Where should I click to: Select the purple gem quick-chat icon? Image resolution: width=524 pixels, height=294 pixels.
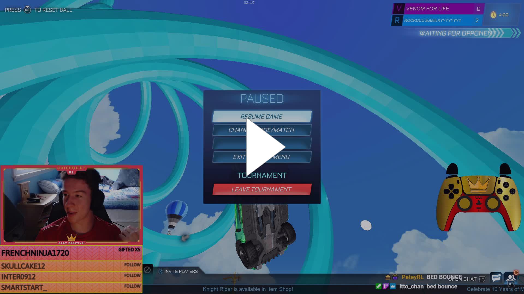coord(395,277)
